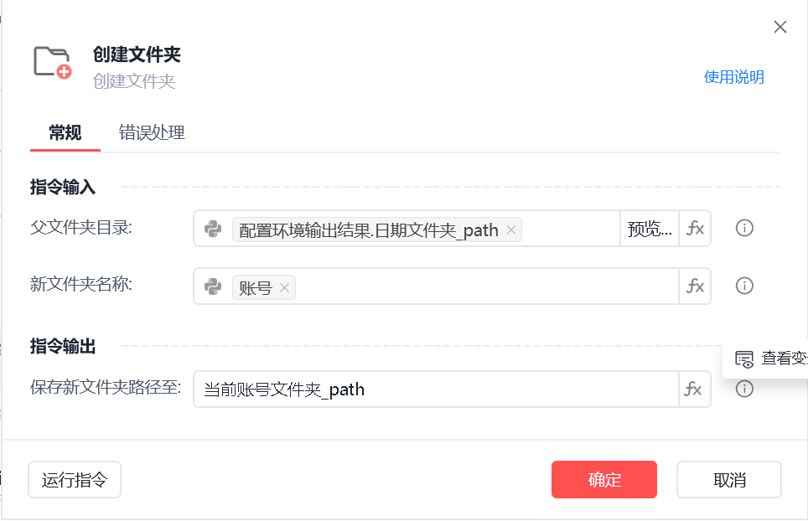The image size is (808, 521).
Task: Click fx icon for new folder name
Action: point(695,286)
